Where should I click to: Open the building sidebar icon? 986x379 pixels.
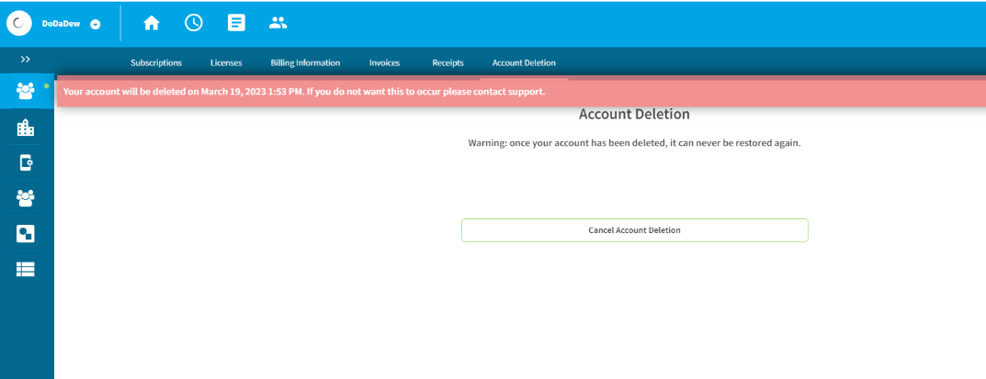(x=26, y=128)
